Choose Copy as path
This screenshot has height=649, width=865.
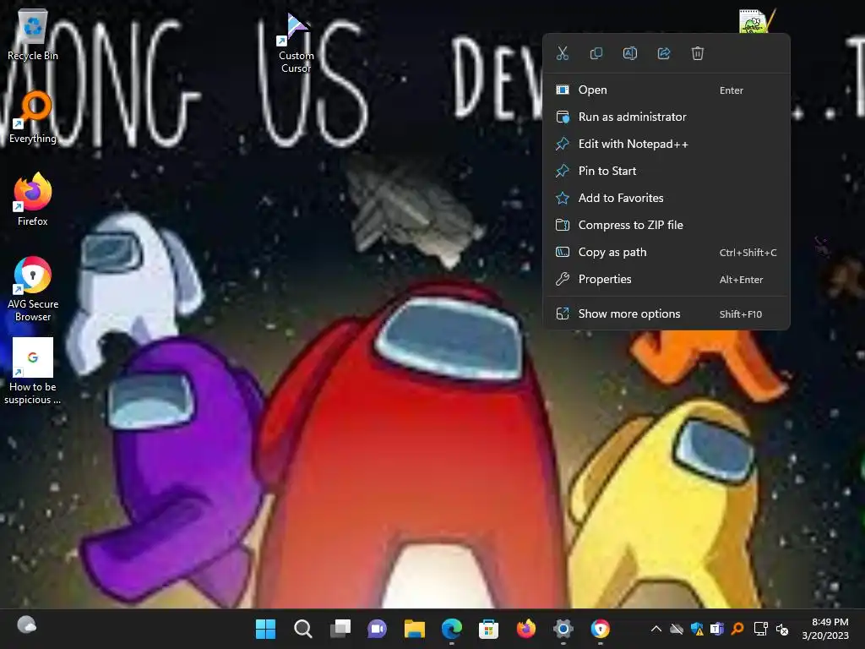666,252
